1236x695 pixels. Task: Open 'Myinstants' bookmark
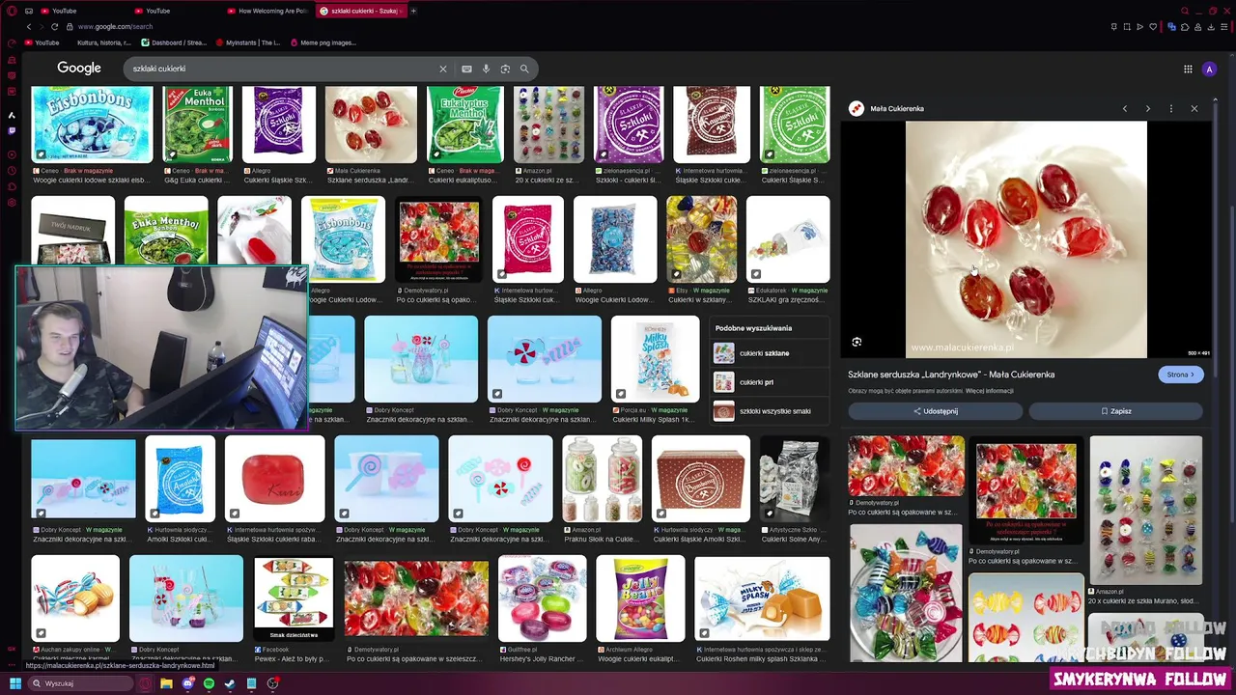248,42
